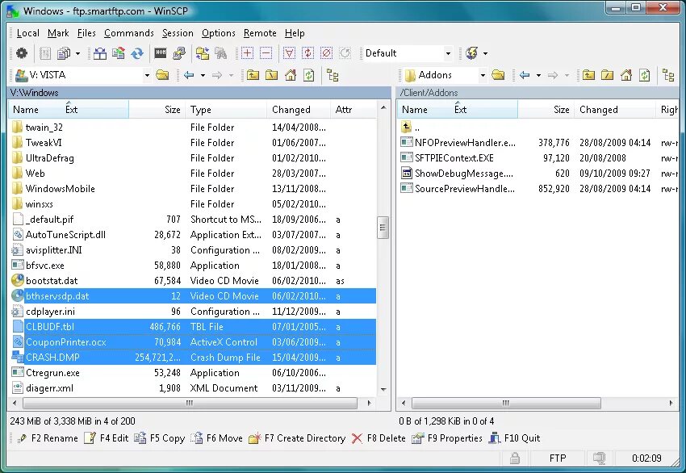The height and width of the screenshot is (473, 686).
Task: Open directory icon beside Addons dropdown
Action: tap(498, 75)
